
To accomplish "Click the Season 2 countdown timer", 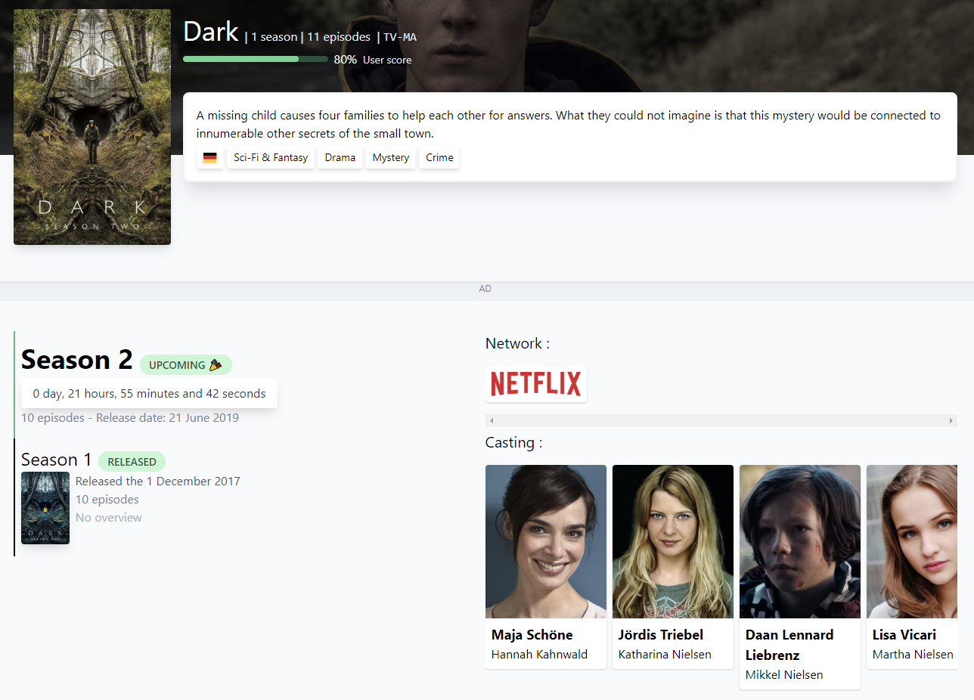I will 149,393.
